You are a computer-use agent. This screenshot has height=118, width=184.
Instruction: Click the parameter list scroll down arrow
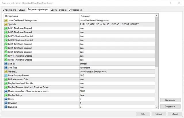pos(156,107)
